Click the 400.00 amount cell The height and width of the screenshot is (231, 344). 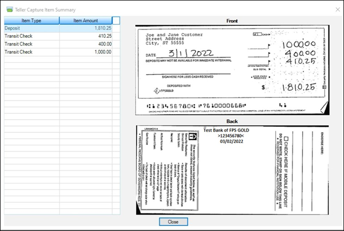(x=85, y=44)
